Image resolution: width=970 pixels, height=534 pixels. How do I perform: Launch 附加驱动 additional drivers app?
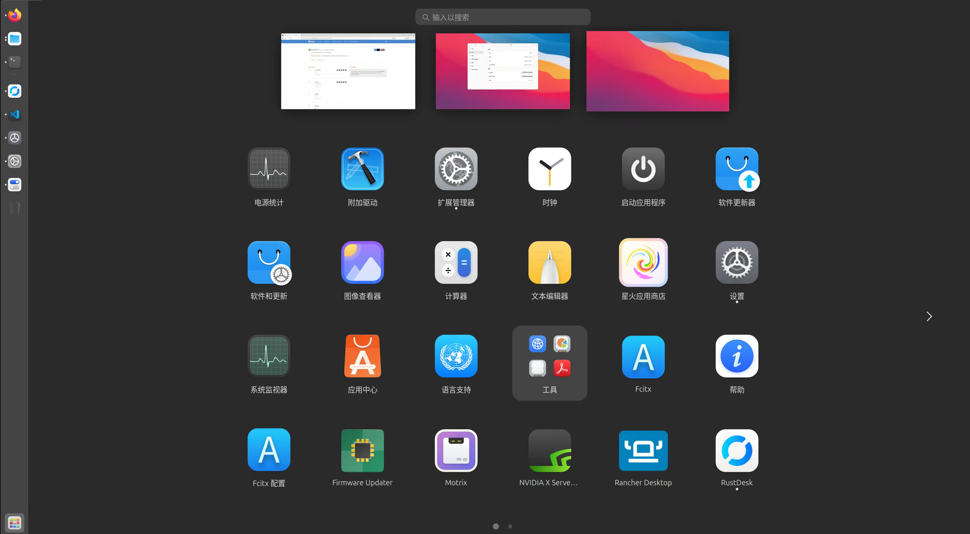coord(362,169)
